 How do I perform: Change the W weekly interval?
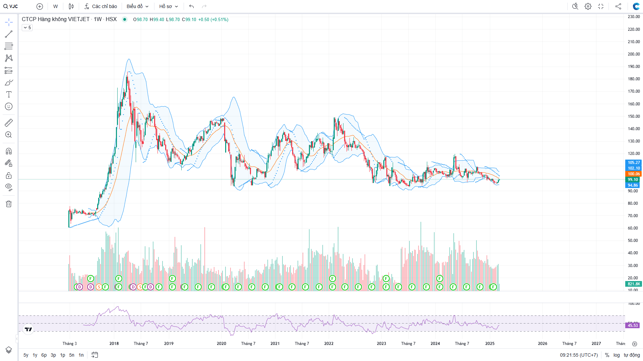56,6
